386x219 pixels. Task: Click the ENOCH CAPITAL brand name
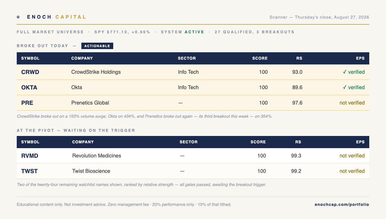(x=57, y=17)
